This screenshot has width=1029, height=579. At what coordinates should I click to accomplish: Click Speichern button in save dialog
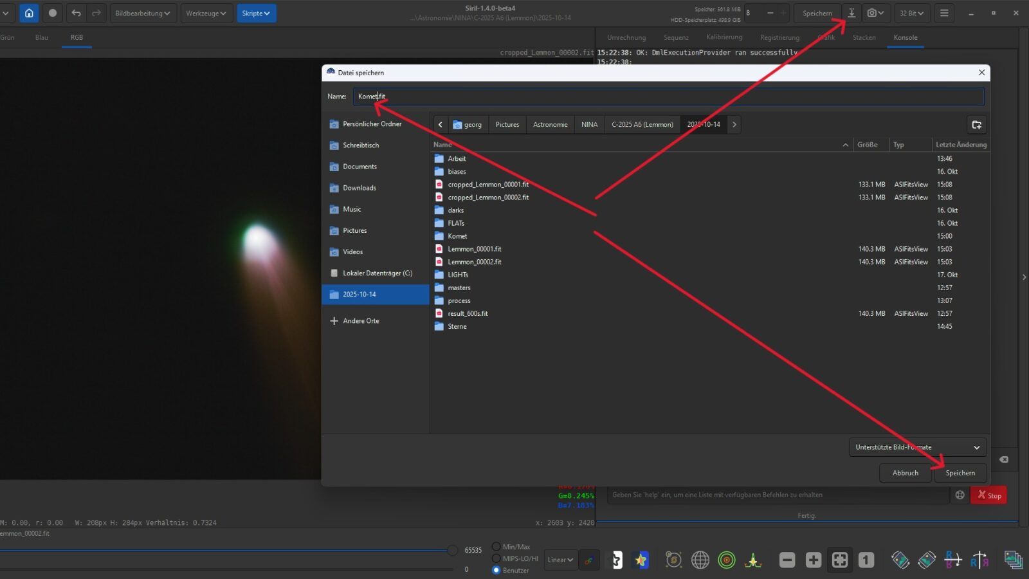click(960, 473)
